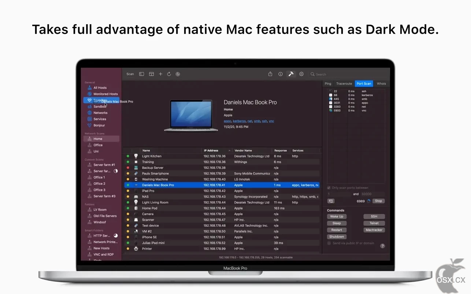
Task: Open the LV Room folder in sidebar
Action: click(101, 210)
